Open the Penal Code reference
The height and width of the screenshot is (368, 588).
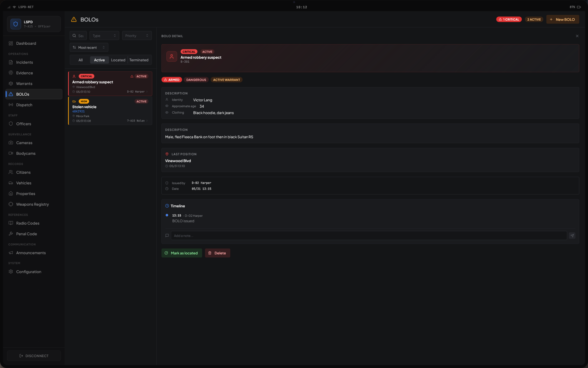click(x=34, y=234)
